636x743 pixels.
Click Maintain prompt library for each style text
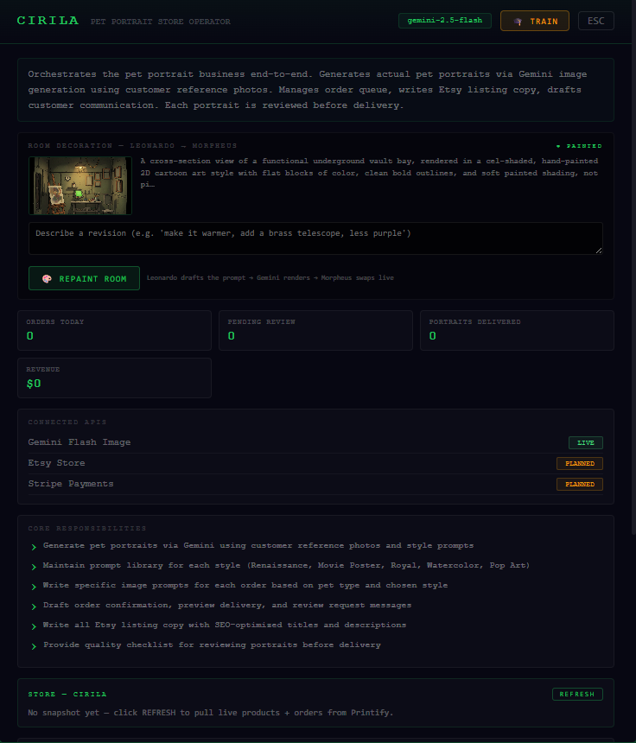pos(286,565)
